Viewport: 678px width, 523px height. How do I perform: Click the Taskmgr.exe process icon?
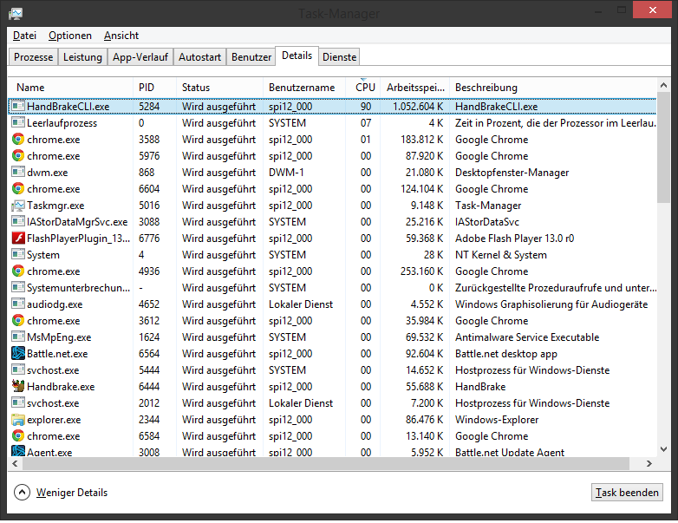point(17,205)
